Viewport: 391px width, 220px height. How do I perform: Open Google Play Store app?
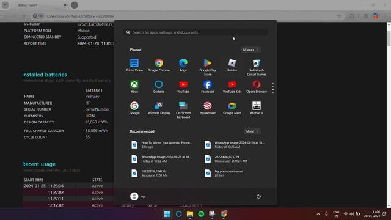click(x=208, y=67)
